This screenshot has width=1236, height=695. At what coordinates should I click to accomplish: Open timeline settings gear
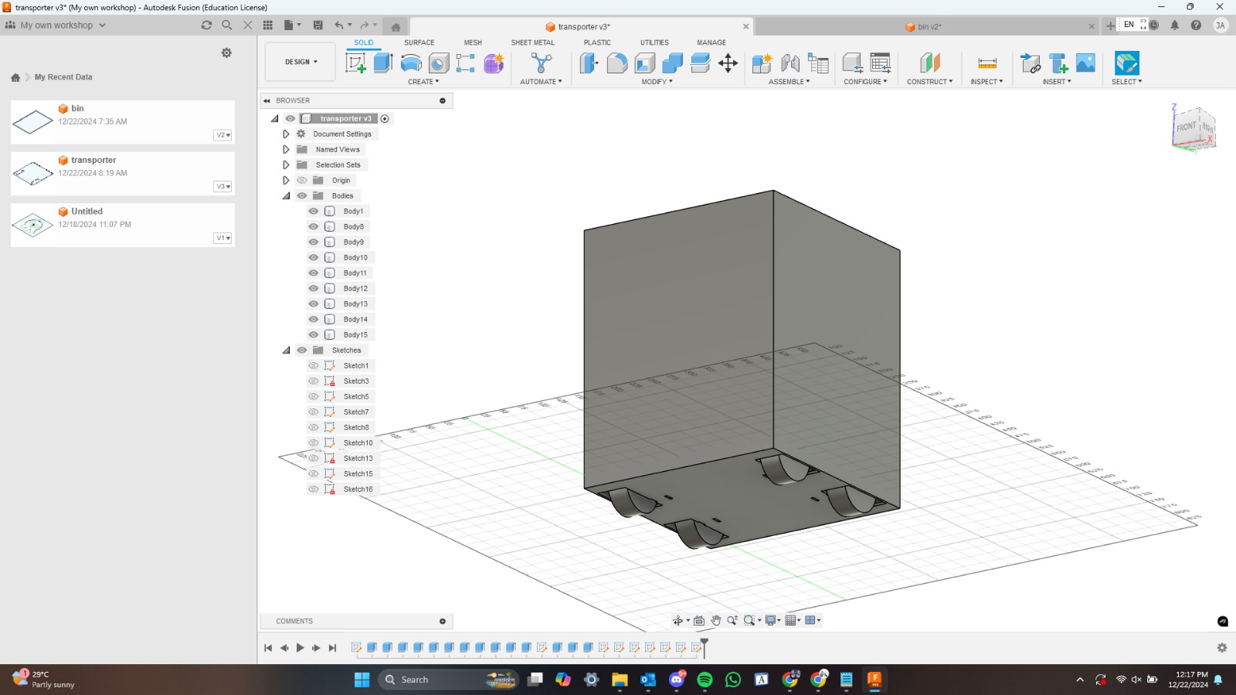pos(1222,648)
